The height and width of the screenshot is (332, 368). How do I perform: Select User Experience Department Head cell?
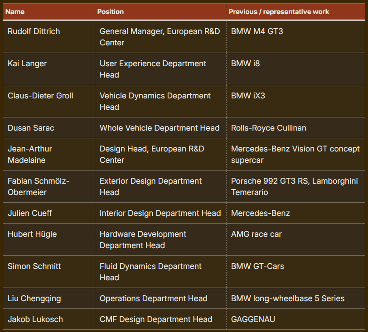[160, 69]
